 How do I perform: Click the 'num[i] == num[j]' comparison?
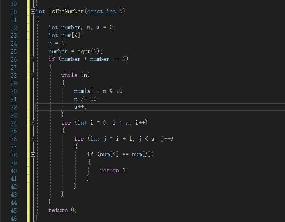click(x=125, y=154)
